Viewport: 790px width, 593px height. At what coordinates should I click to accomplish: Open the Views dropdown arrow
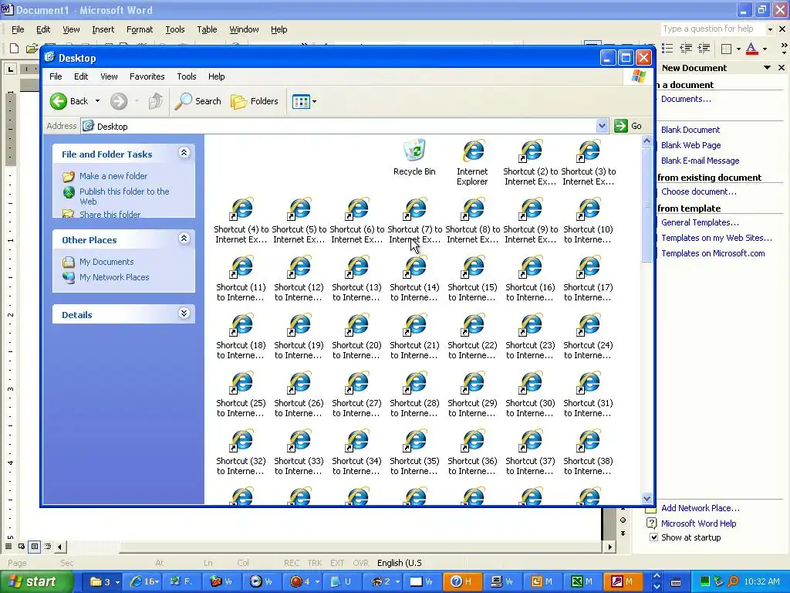(x=315, y=101)
